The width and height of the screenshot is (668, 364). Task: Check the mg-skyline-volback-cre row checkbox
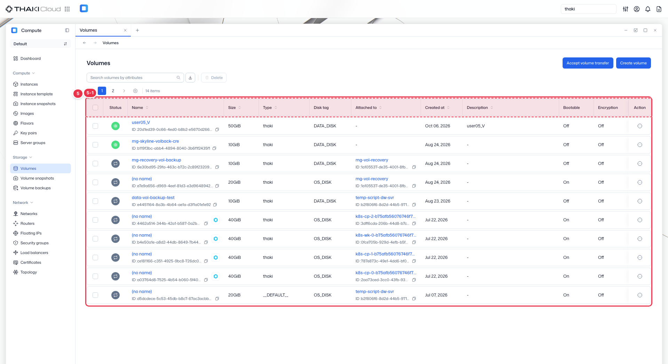point(95,145)
